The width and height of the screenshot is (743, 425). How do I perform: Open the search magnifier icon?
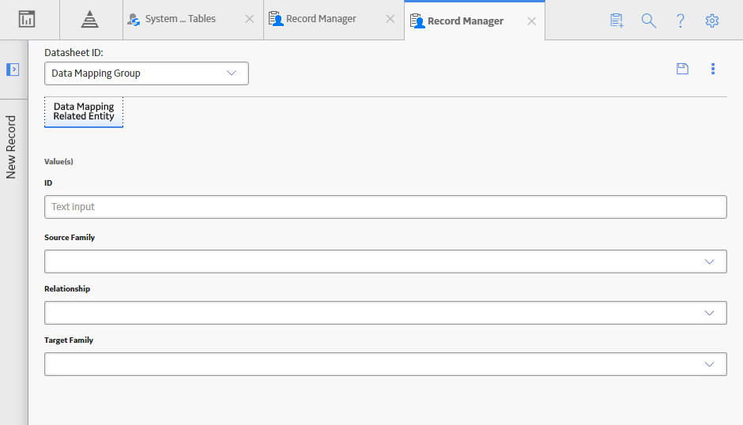coord(649,21)
